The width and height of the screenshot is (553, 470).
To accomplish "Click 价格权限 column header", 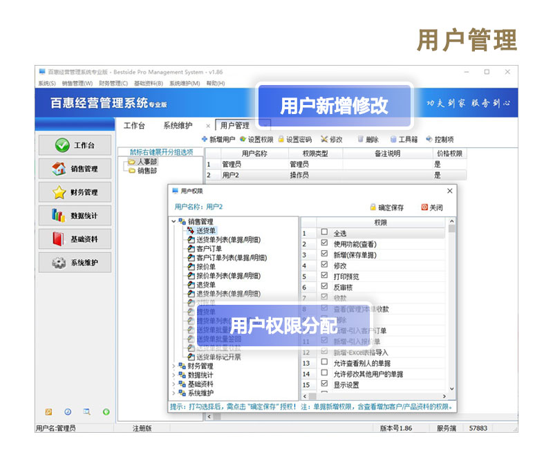I will point(450,153).
